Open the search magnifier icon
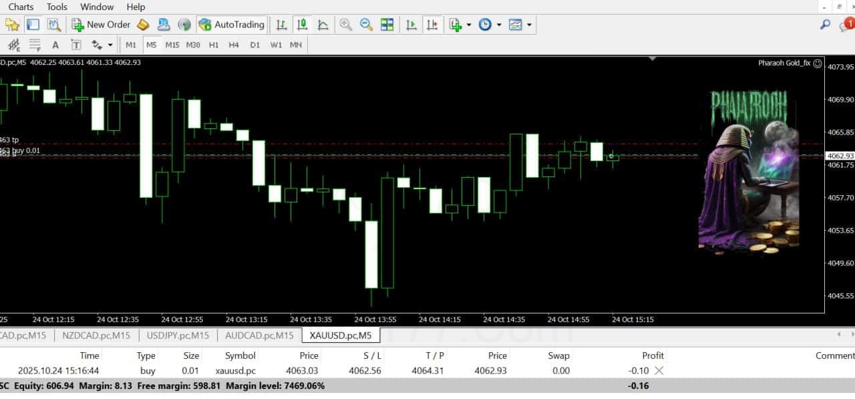 click(x=826, y=25)
